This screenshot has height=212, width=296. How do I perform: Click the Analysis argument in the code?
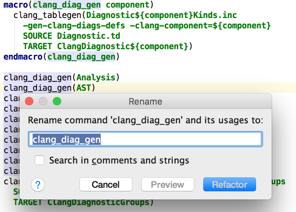coord(96,77)
